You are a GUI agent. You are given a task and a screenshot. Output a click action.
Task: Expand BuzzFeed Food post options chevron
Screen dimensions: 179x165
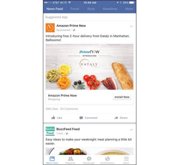click(132, 130)
